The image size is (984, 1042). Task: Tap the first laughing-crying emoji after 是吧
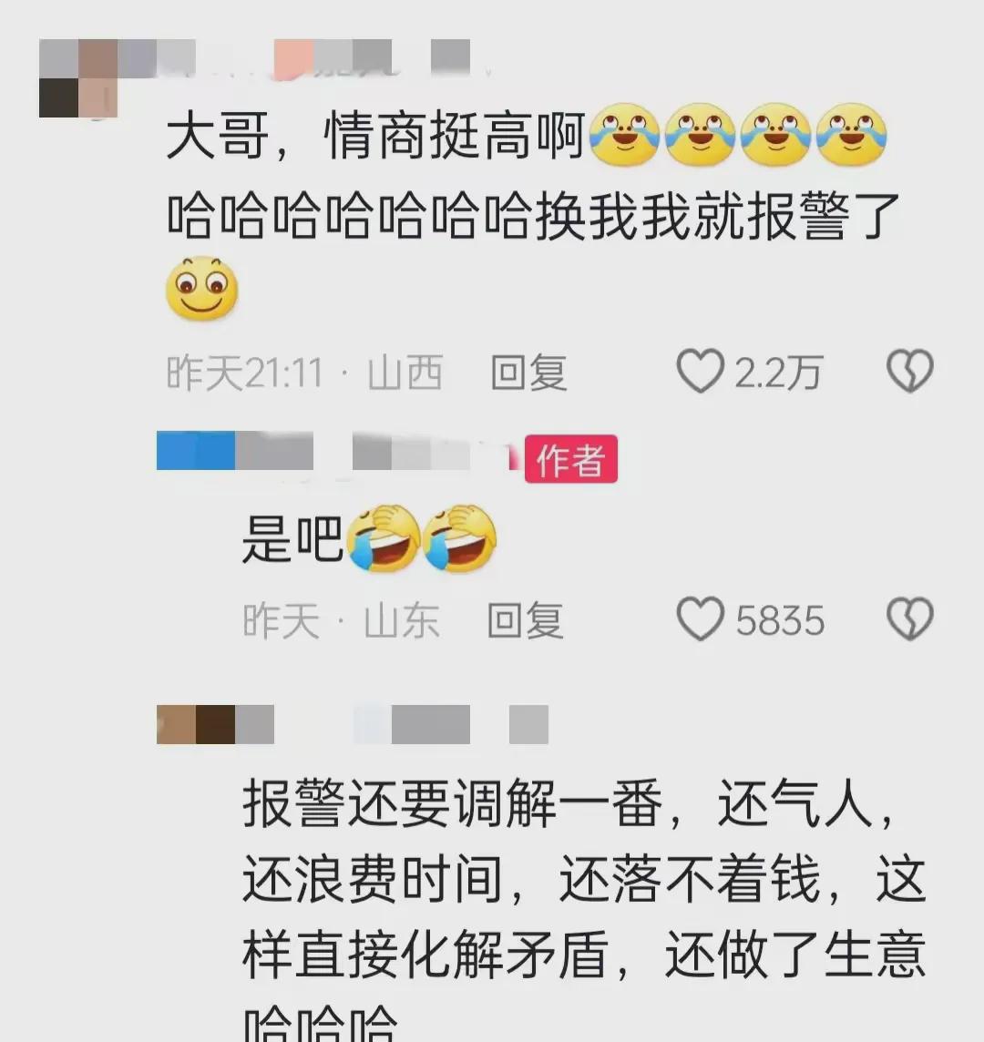[383, 537]
